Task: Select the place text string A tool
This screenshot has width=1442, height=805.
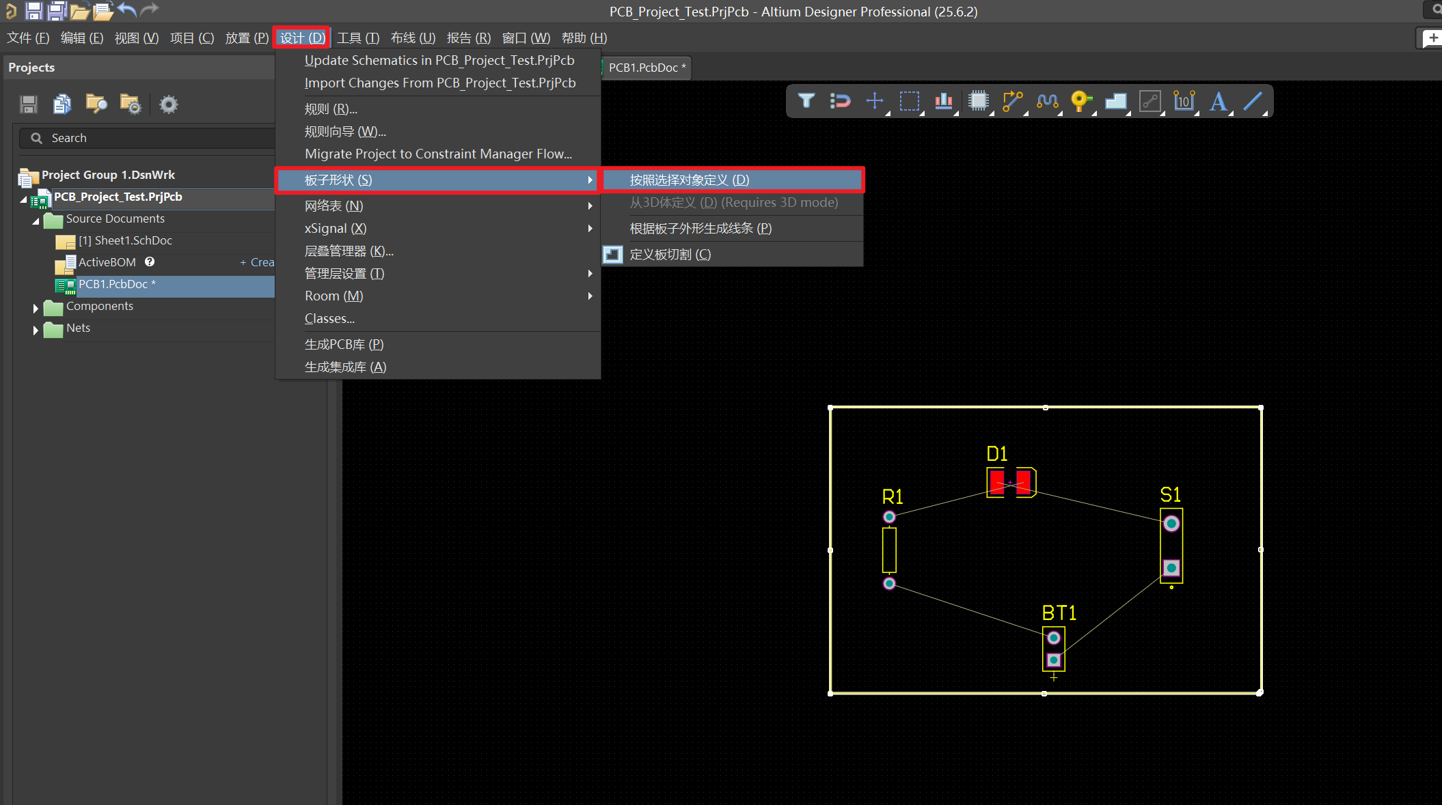Action: pyautogui.click(x=1218, y=101)
